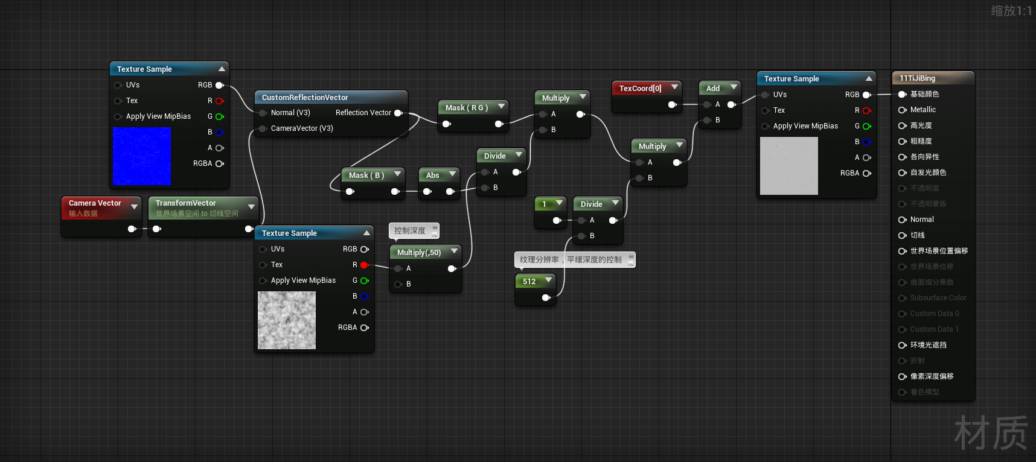Click the Normal (V3) input pin
Image resolution: width=1036 pixels, height=462 pixels.
click(263, 113)
